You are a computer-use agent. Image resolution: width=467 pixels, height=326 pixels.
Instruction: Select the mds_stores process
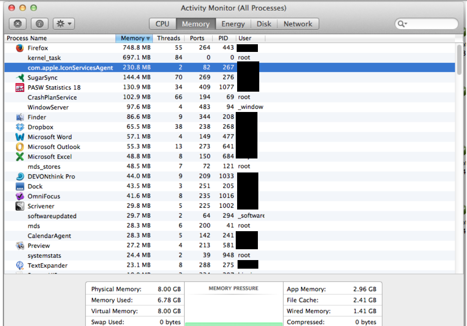click(44, 167)
